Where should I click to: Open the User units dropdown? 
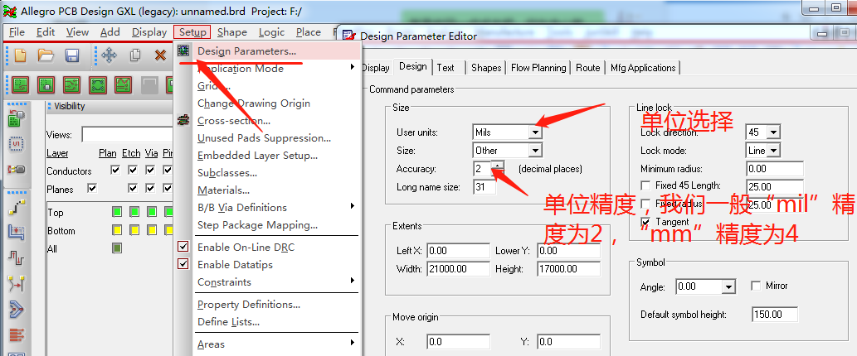[534, 132]
